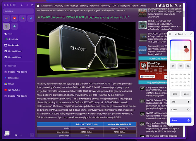This screenshot has height=141, width=196.
Task: Jump to top with up-arrow icon
Action: pos(180,6)
